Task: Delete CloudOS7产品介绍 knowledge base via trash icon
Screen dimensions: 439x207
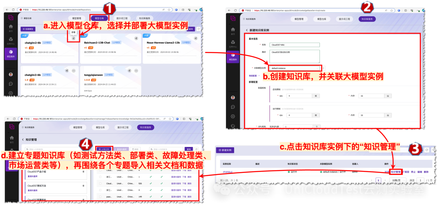Action: click(x=83, y=172)
